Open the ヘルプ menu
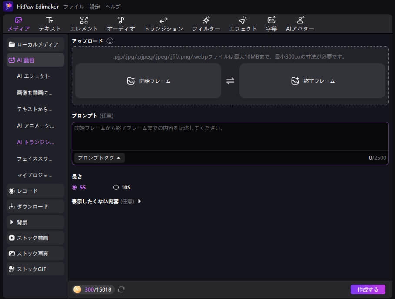Viewport: 395px width, 299px height. [113, 7]
